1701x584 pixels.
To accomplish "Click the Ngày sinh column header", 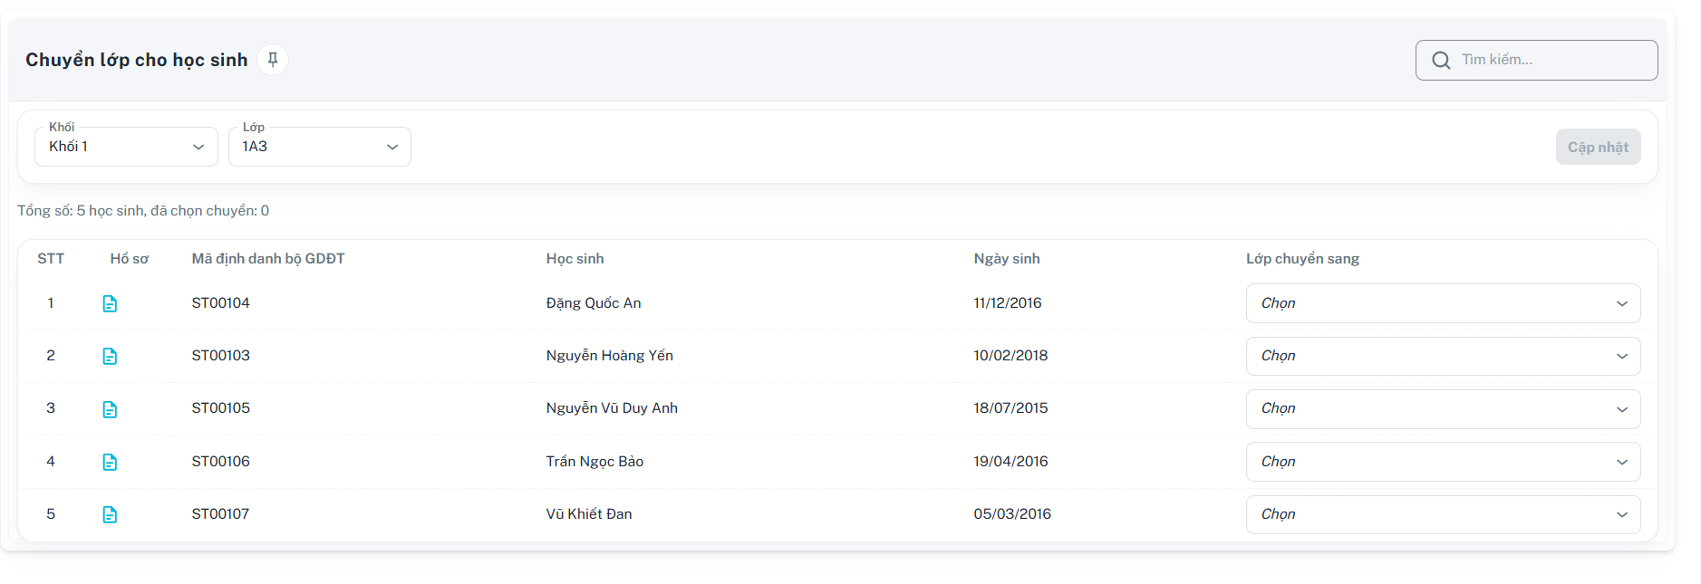I will pyautogui.click(x=1007, y=259).
